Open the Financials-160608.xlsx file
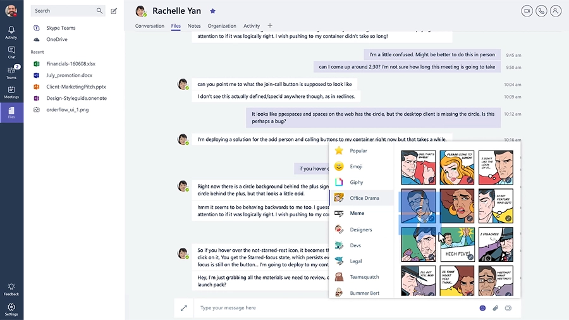569x320 pixels. point(71,64)
